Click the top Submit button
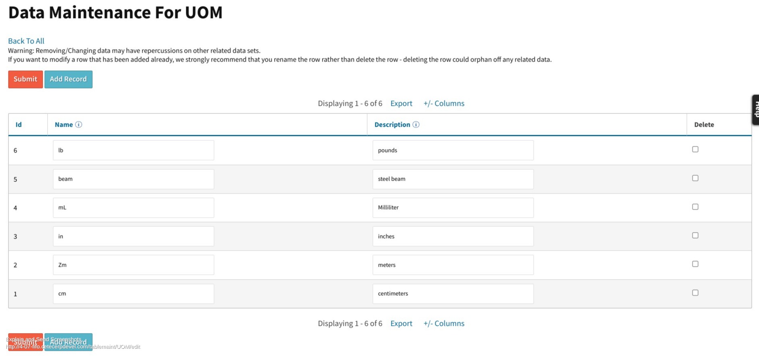759x356 pixels. coord(25,79)
